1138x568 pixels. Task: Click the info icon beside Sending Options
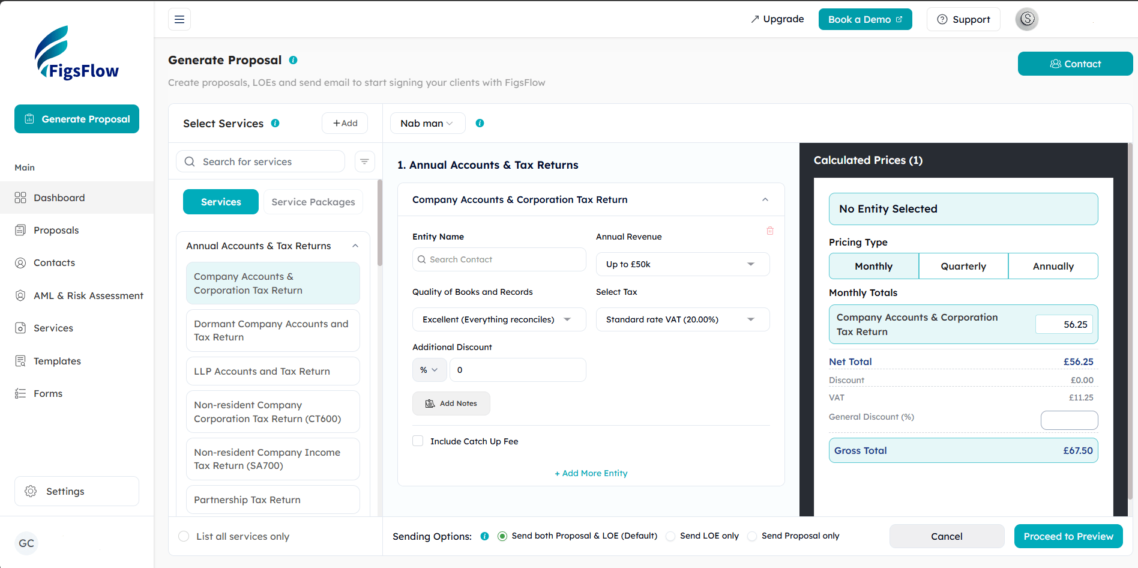[484, 536]
